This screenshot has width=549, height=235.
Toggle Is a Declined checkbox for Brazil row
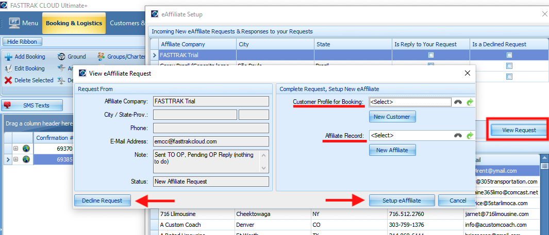click(509, 66)
